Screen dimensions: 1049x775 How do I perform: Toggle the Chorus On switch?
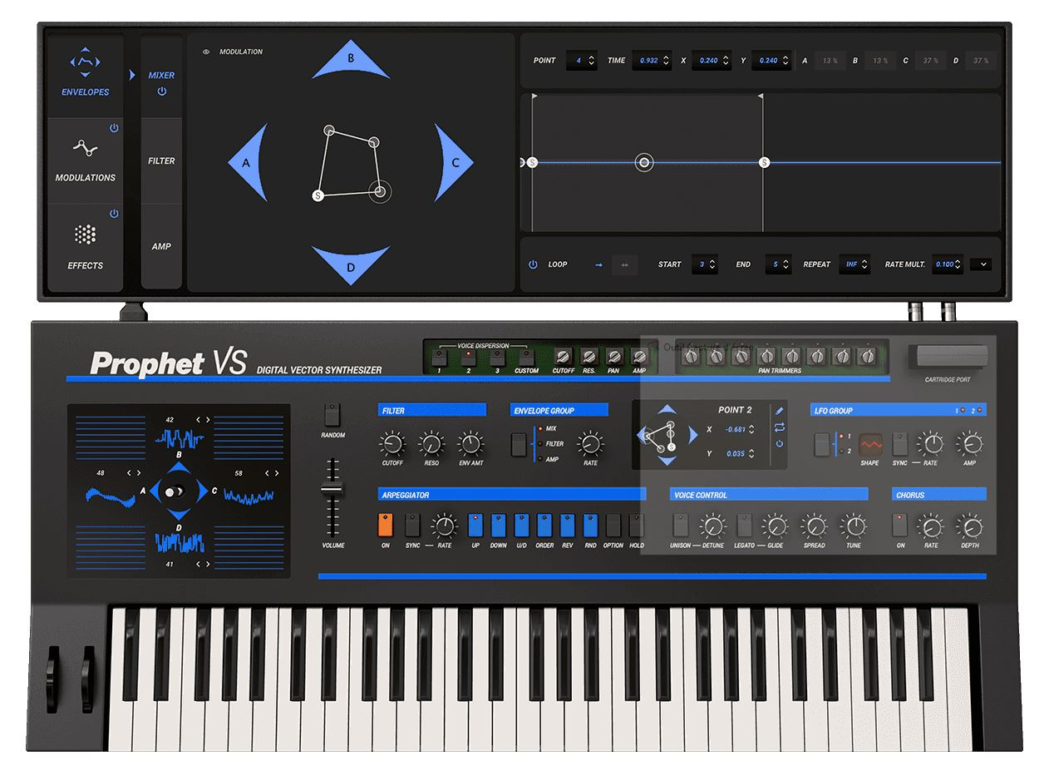point(901,526)
